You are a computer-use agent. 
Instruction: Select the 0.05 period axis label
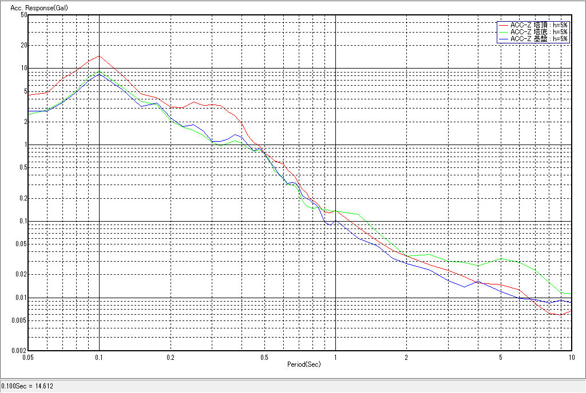click(28, 357)
